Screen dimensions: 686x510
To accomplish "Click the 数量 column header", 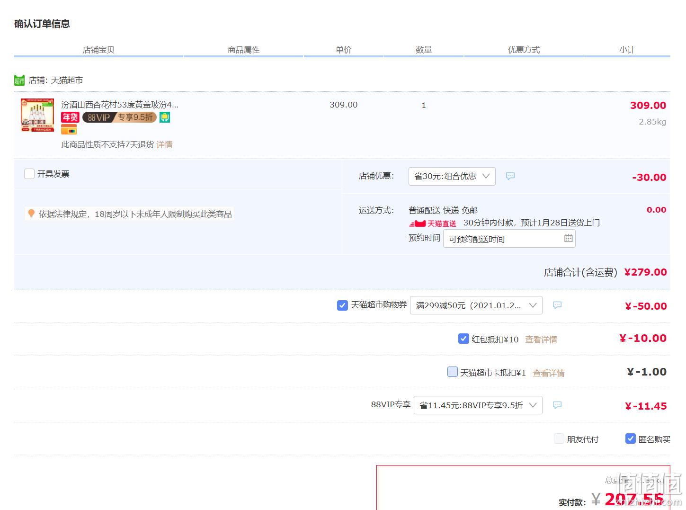I will click(424, 50).
